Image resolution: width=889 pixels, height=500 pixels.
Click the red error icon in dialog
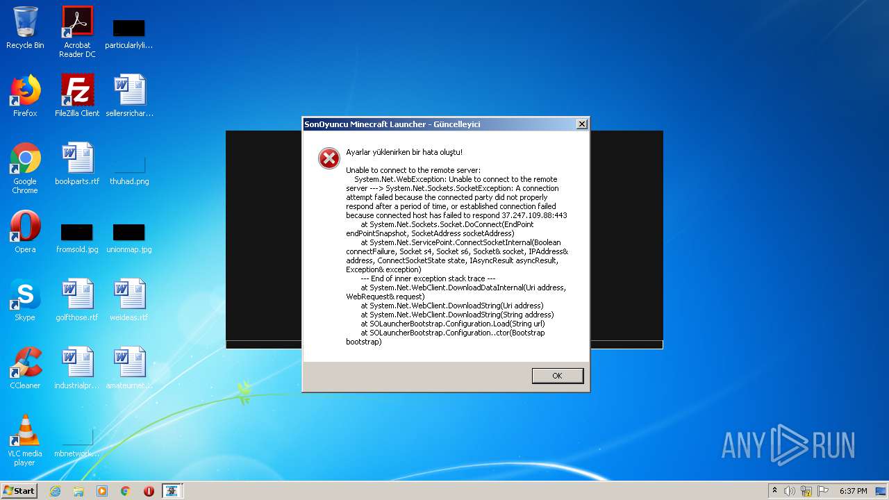tap(329, 158)
